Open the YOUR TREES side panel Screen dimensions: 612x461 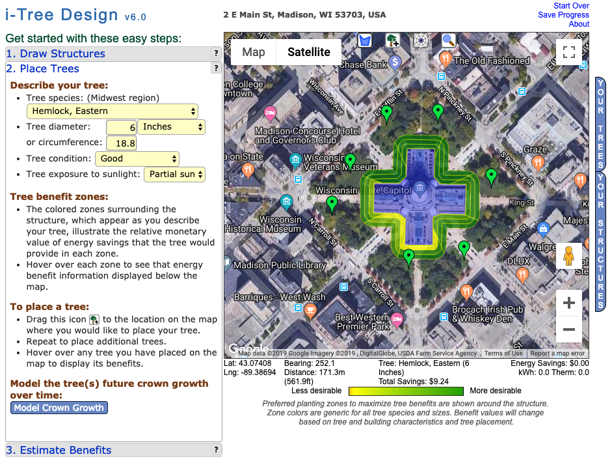[600, 124]
